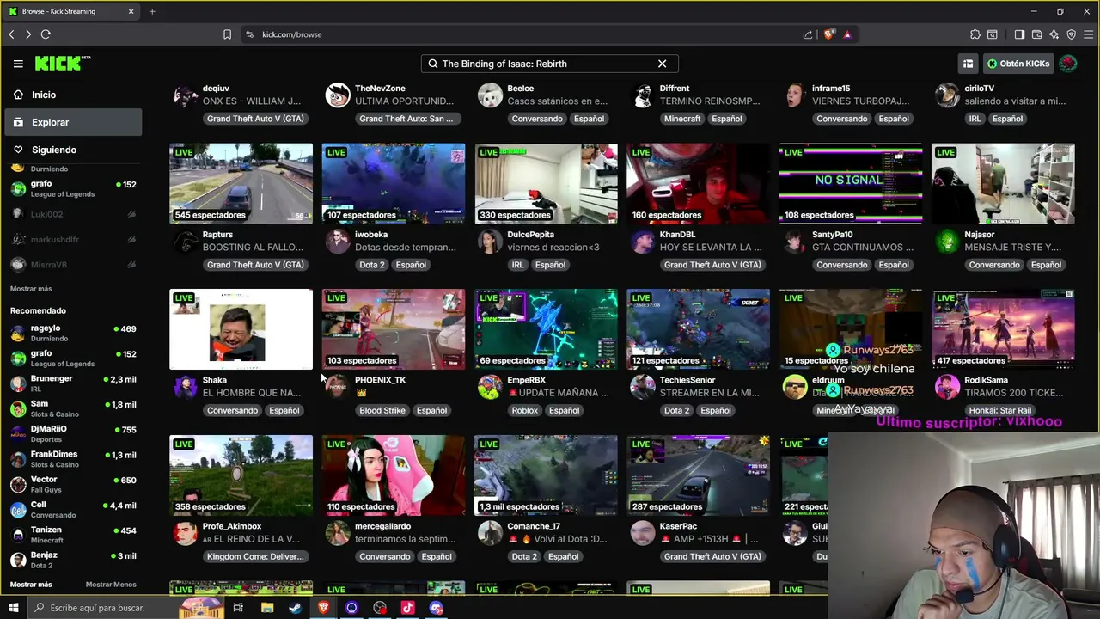Click the green KICK logo
The image size is (1100, 619).
click(x=63, y=64)
